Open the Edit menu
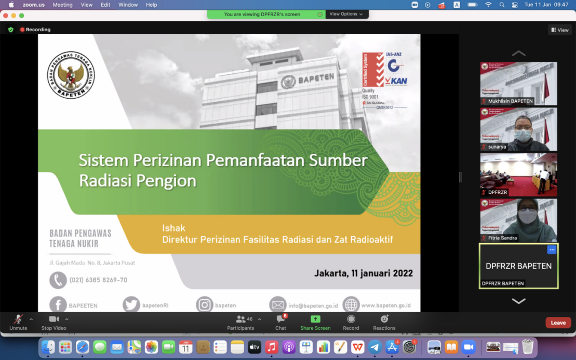Image resolution: width=576 pixels, height=360 pixels. [105, 5]
